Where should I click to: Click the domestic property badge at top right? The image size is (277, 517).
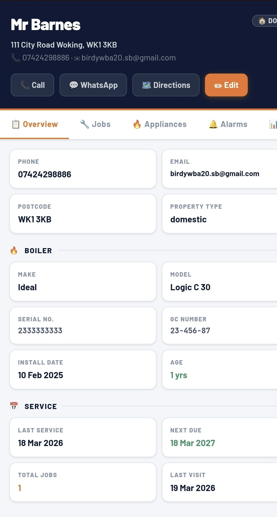265,21
